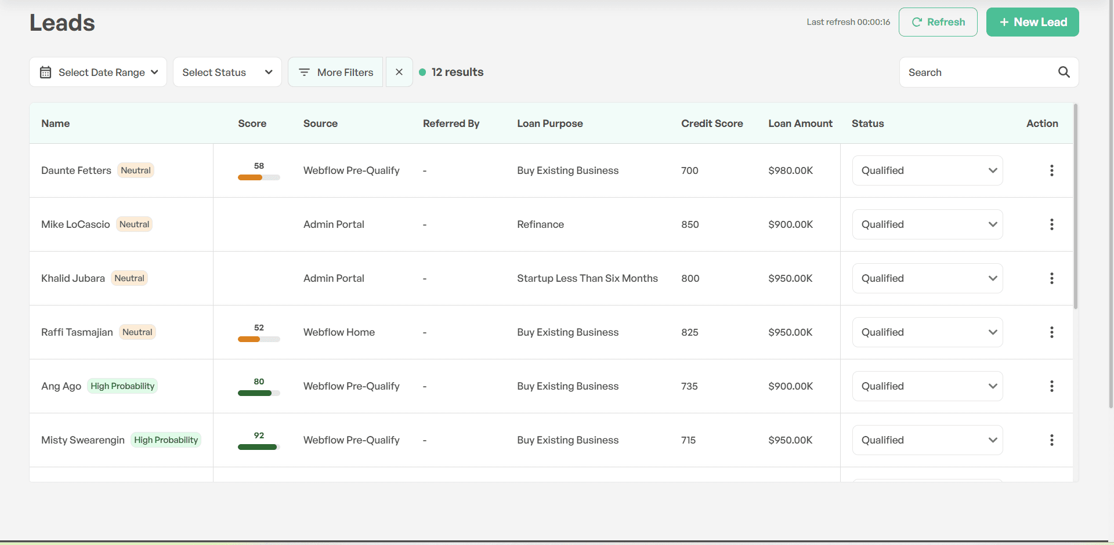Viewport: 1114px width, 545px height.
Task: Change status dropdown for Daunte Fetters
Action: tap(927, 170)
